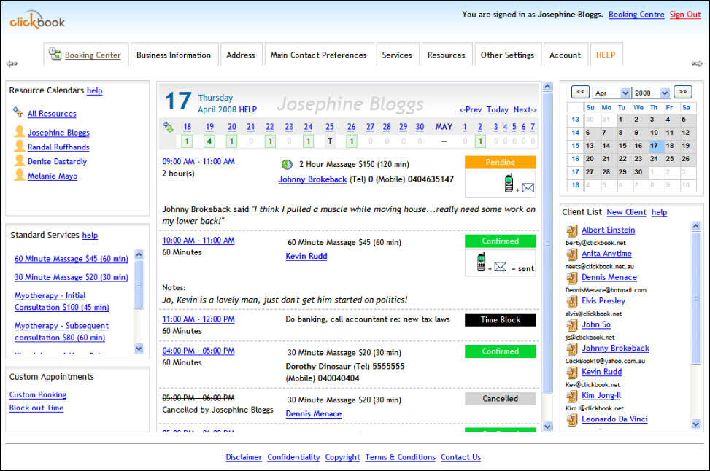Click client icon next to Johnny Brokeback
710x471 pixels.
click(572, 349)
